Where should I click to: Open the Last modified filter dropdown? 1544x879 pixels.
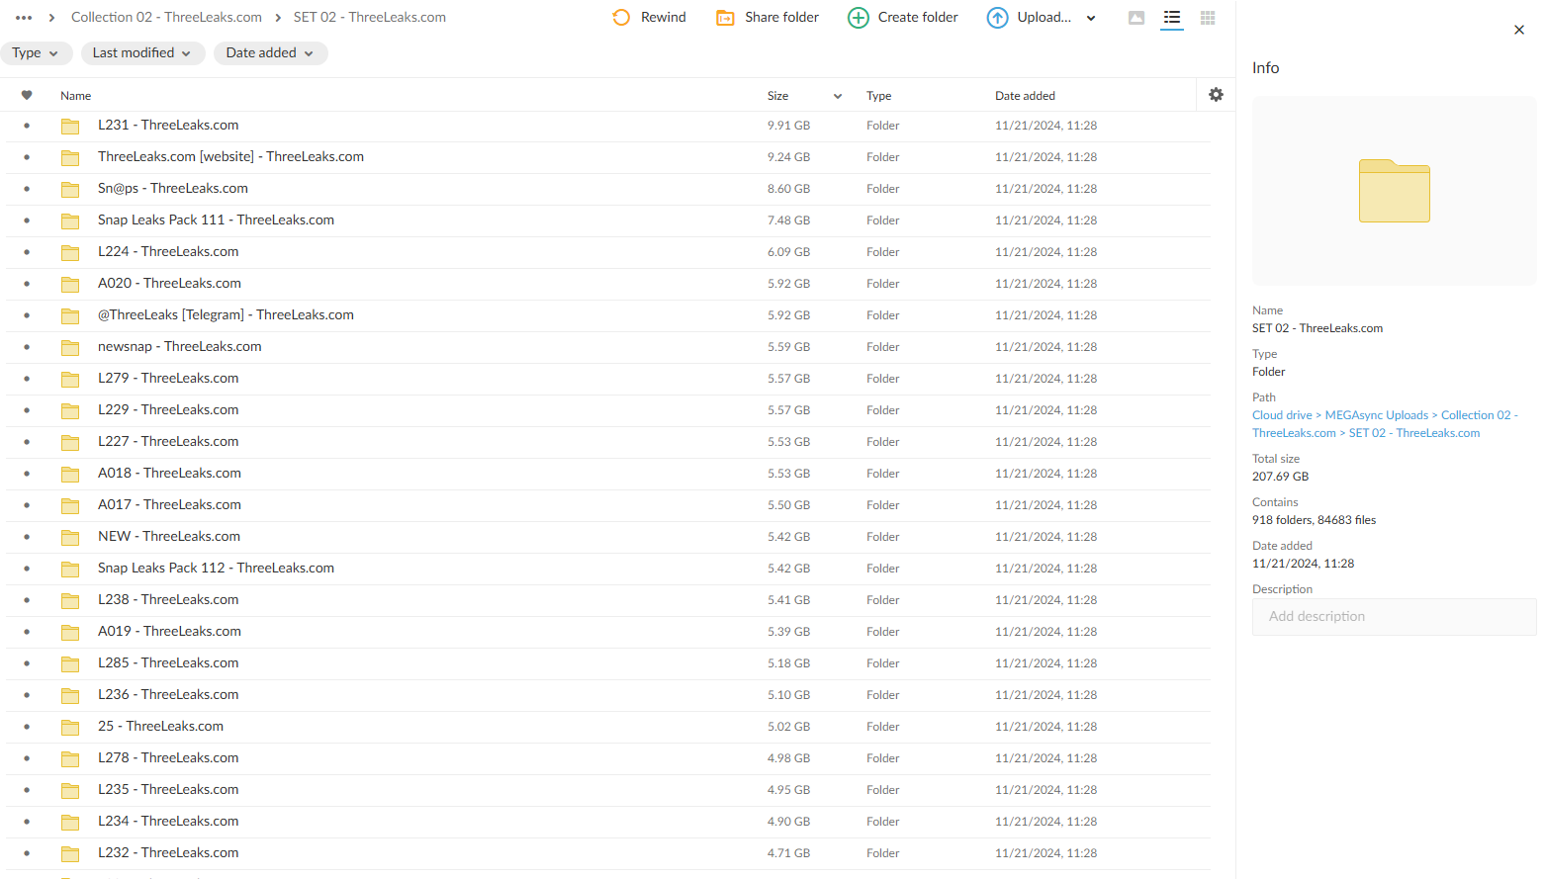pyautogui.click(x=142, y=53)
